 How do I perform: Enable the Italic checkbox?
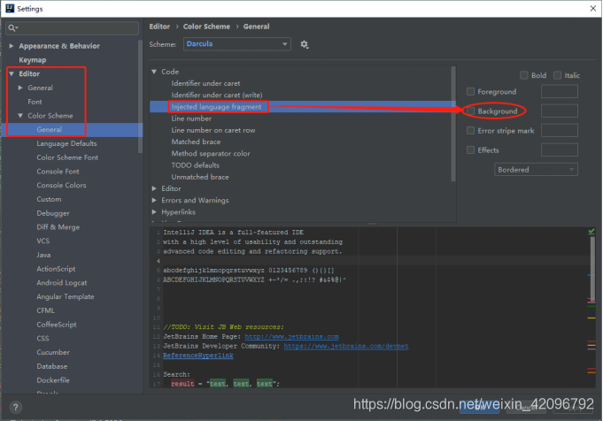[557, 75]
